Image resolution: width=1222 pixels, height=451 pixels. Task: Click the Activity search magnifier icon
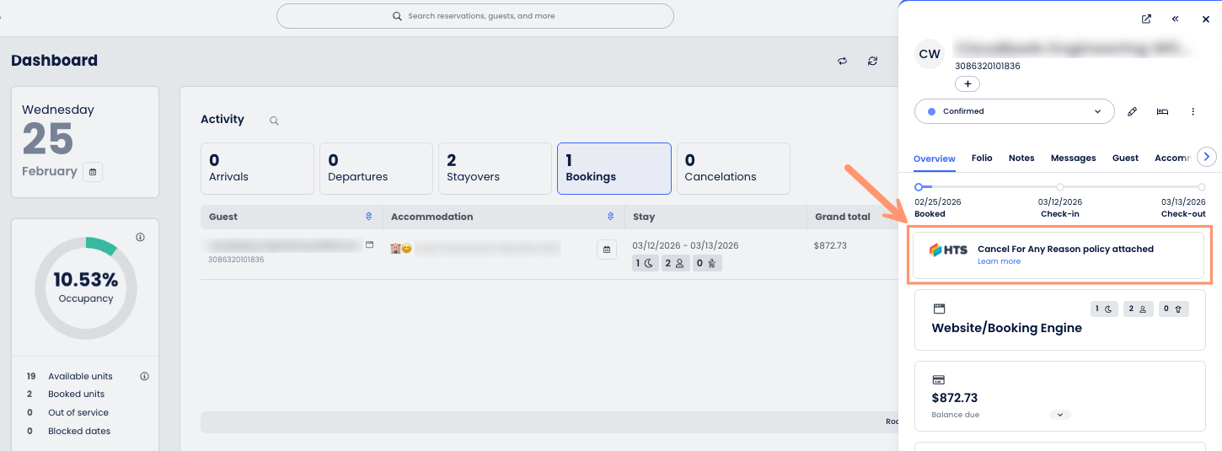274,121
